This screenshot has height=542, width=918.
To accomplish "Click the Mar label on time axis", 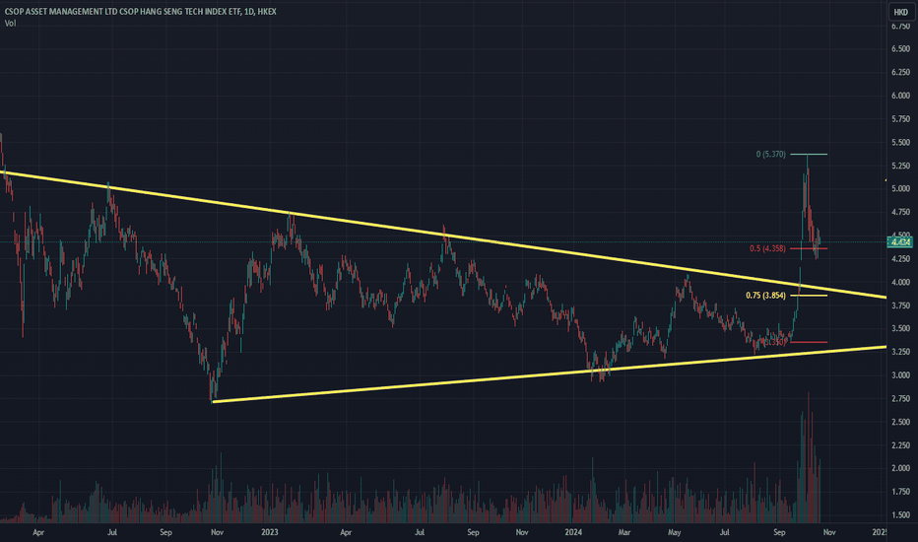I will click(624, 532).
